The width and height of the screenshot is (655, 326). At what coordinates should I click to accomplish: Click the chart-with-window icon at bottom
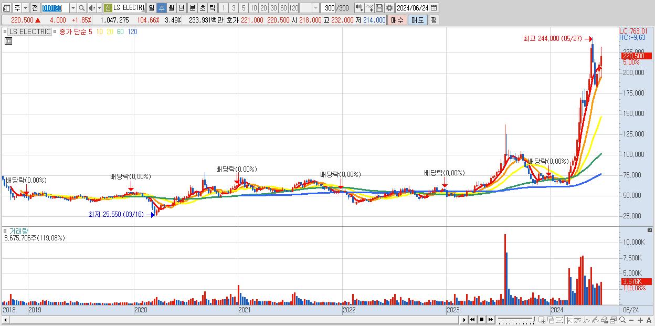coord(613,320)
